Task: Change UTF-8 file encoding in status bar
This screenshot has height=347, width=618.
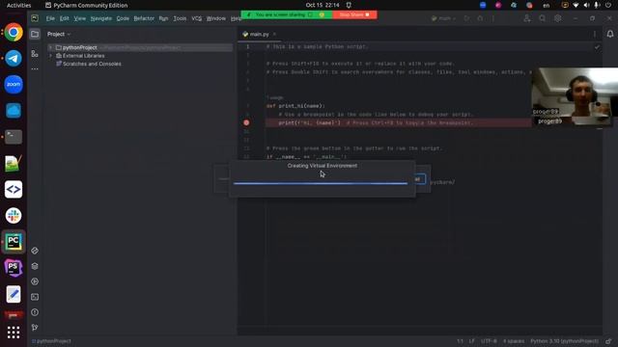Action: 489,341
